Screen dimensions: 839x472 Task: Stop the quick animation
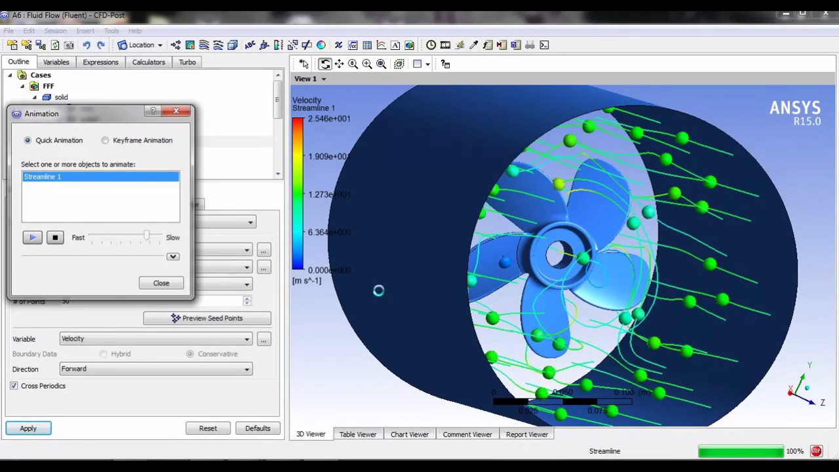coord(55,238)
